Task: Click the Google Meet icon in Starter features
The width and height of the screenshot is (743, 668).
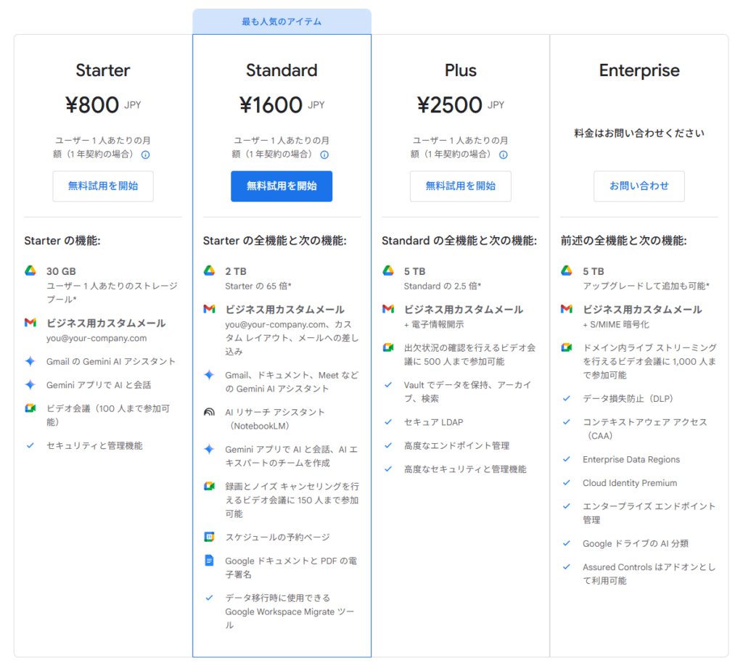Action: [x=30, y=408]
